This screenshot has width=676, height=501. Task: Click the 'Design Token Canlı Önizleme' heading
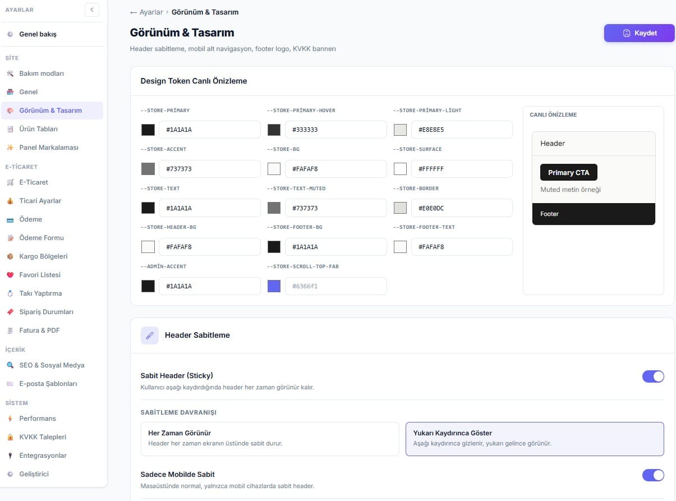point(194,81)
